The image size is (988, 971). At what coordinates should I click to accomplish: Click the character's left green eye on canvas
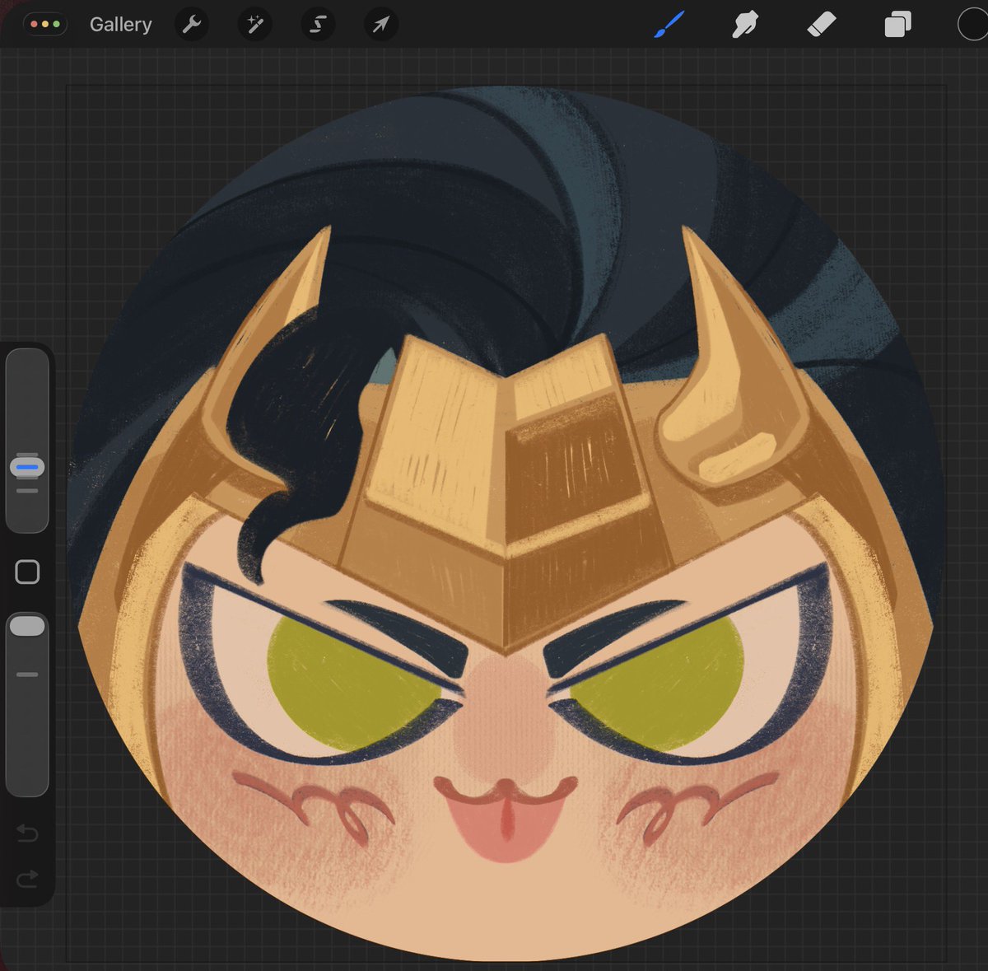tap(350, 682)
